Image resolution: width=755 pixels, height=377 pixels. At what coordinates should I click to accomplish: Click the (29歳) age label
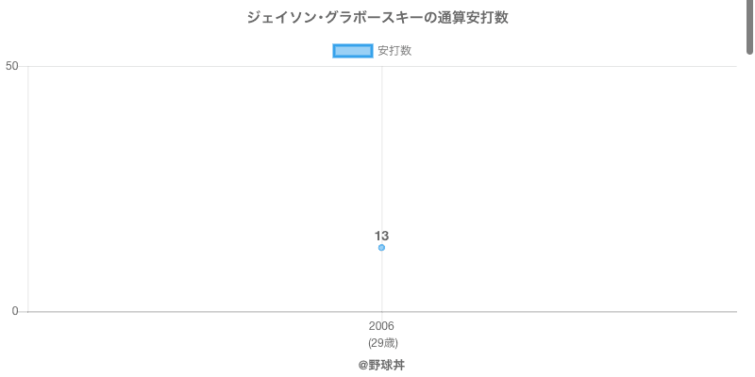coord(382,343)
